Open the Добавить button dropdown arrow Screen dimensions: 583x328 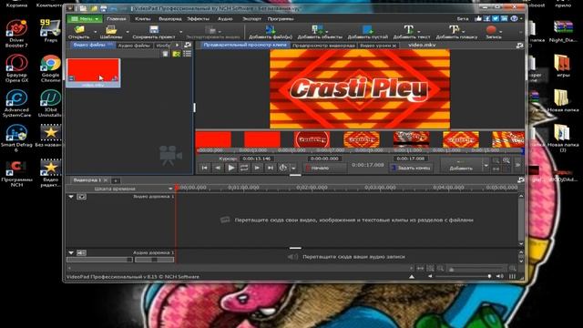(x=486, y=165)
